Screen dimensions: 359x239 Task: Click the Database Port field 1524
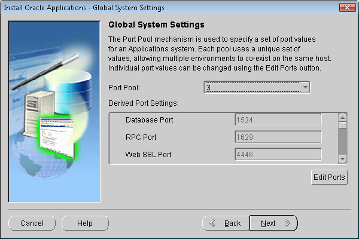tap(278, 119)
